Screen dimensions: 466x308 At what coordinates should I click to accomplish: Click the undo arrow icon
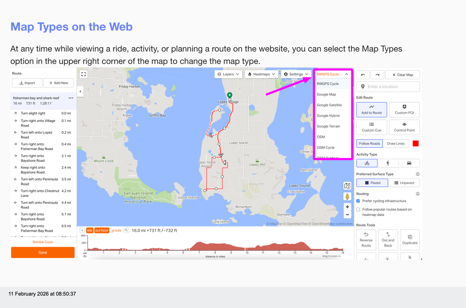point(363,75)
